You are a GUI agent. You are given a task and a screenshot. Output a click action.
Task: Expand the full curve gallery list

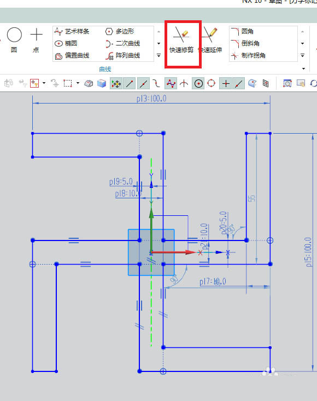pos(158,55)
